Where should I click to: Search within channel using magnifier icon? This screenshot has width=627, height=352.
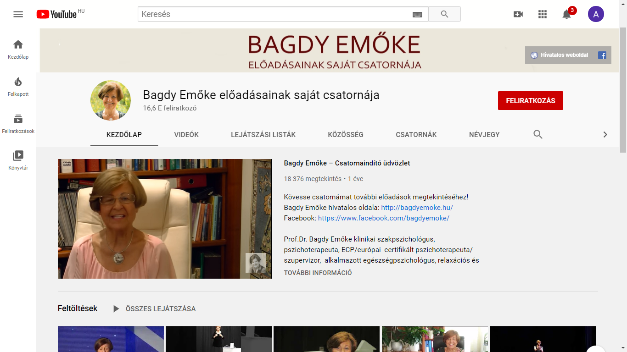click(x=538, y=134)
